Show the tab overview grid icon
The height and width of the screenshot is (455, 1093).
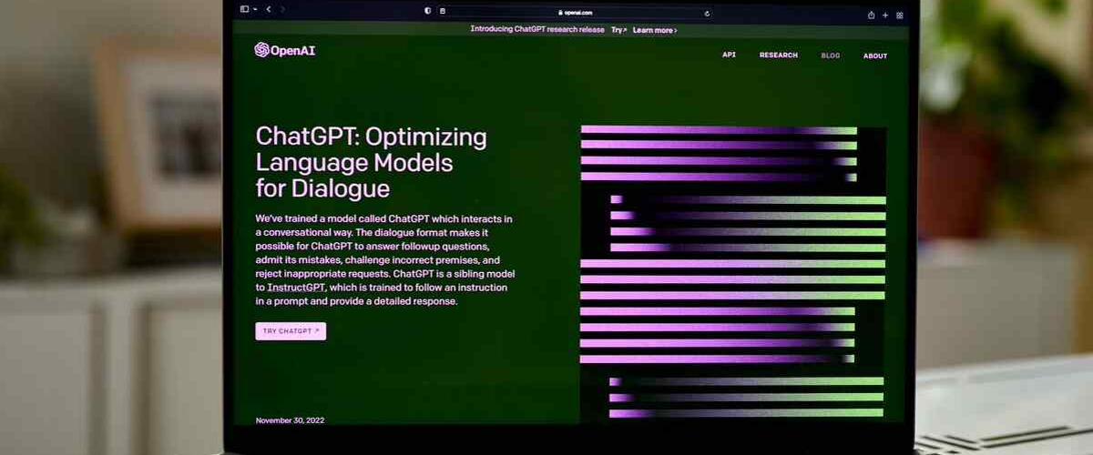[900, 15]
